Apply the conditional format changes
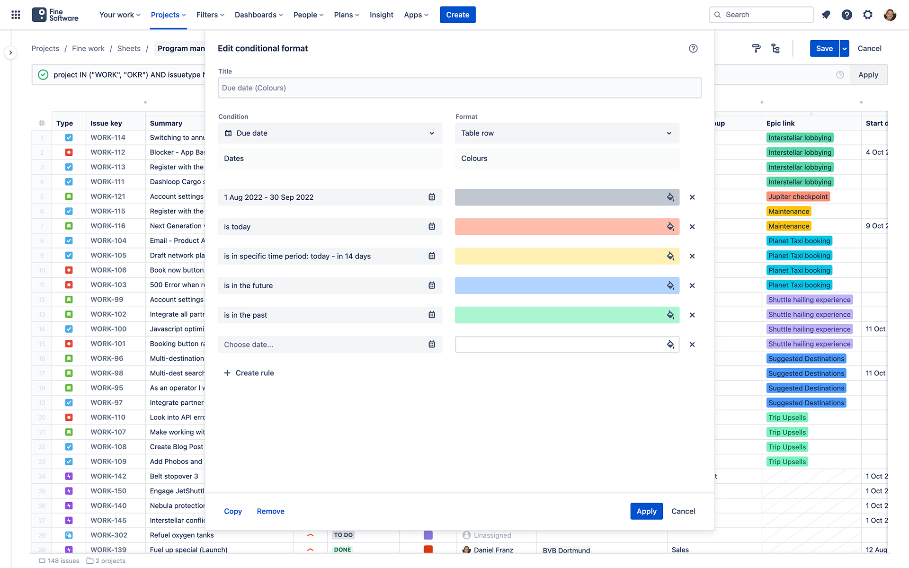Screen dimensions: 909x568 click(x=646, y=511)
